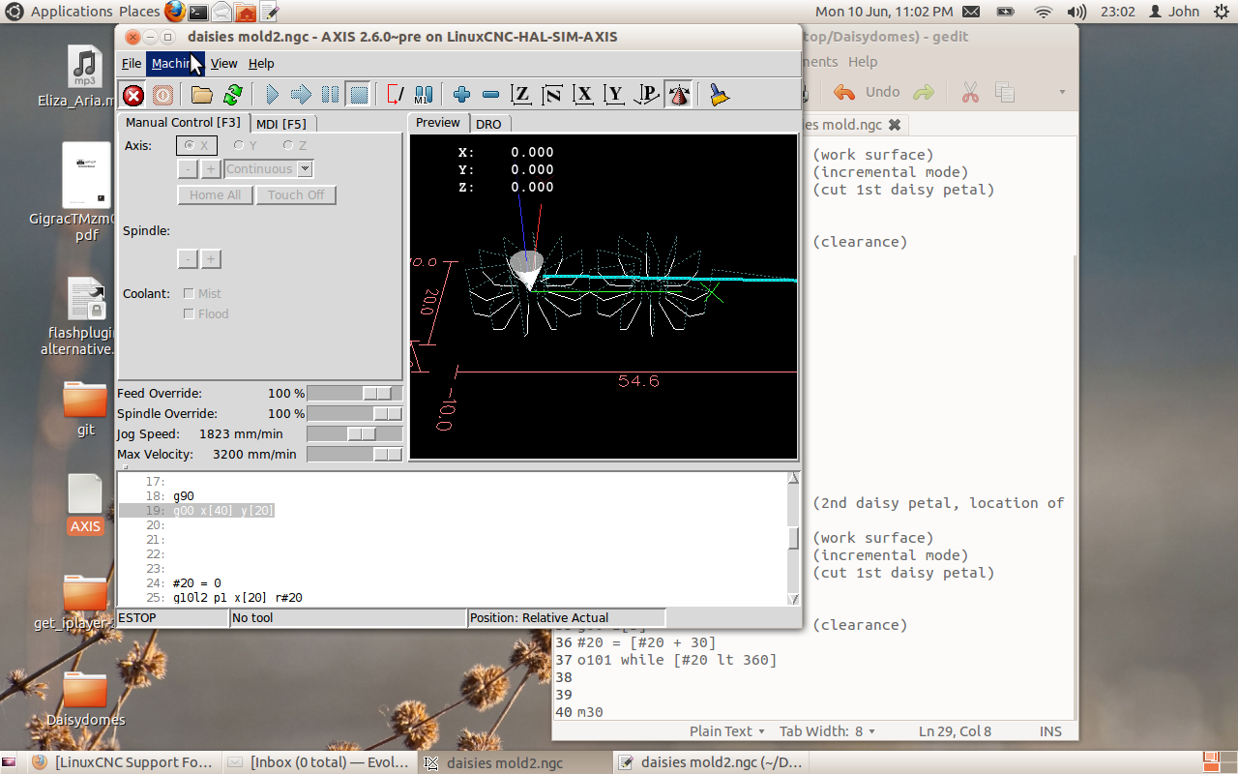Click spindle increase button
This screenshot has height=774, width=1238.
[211, 259]
